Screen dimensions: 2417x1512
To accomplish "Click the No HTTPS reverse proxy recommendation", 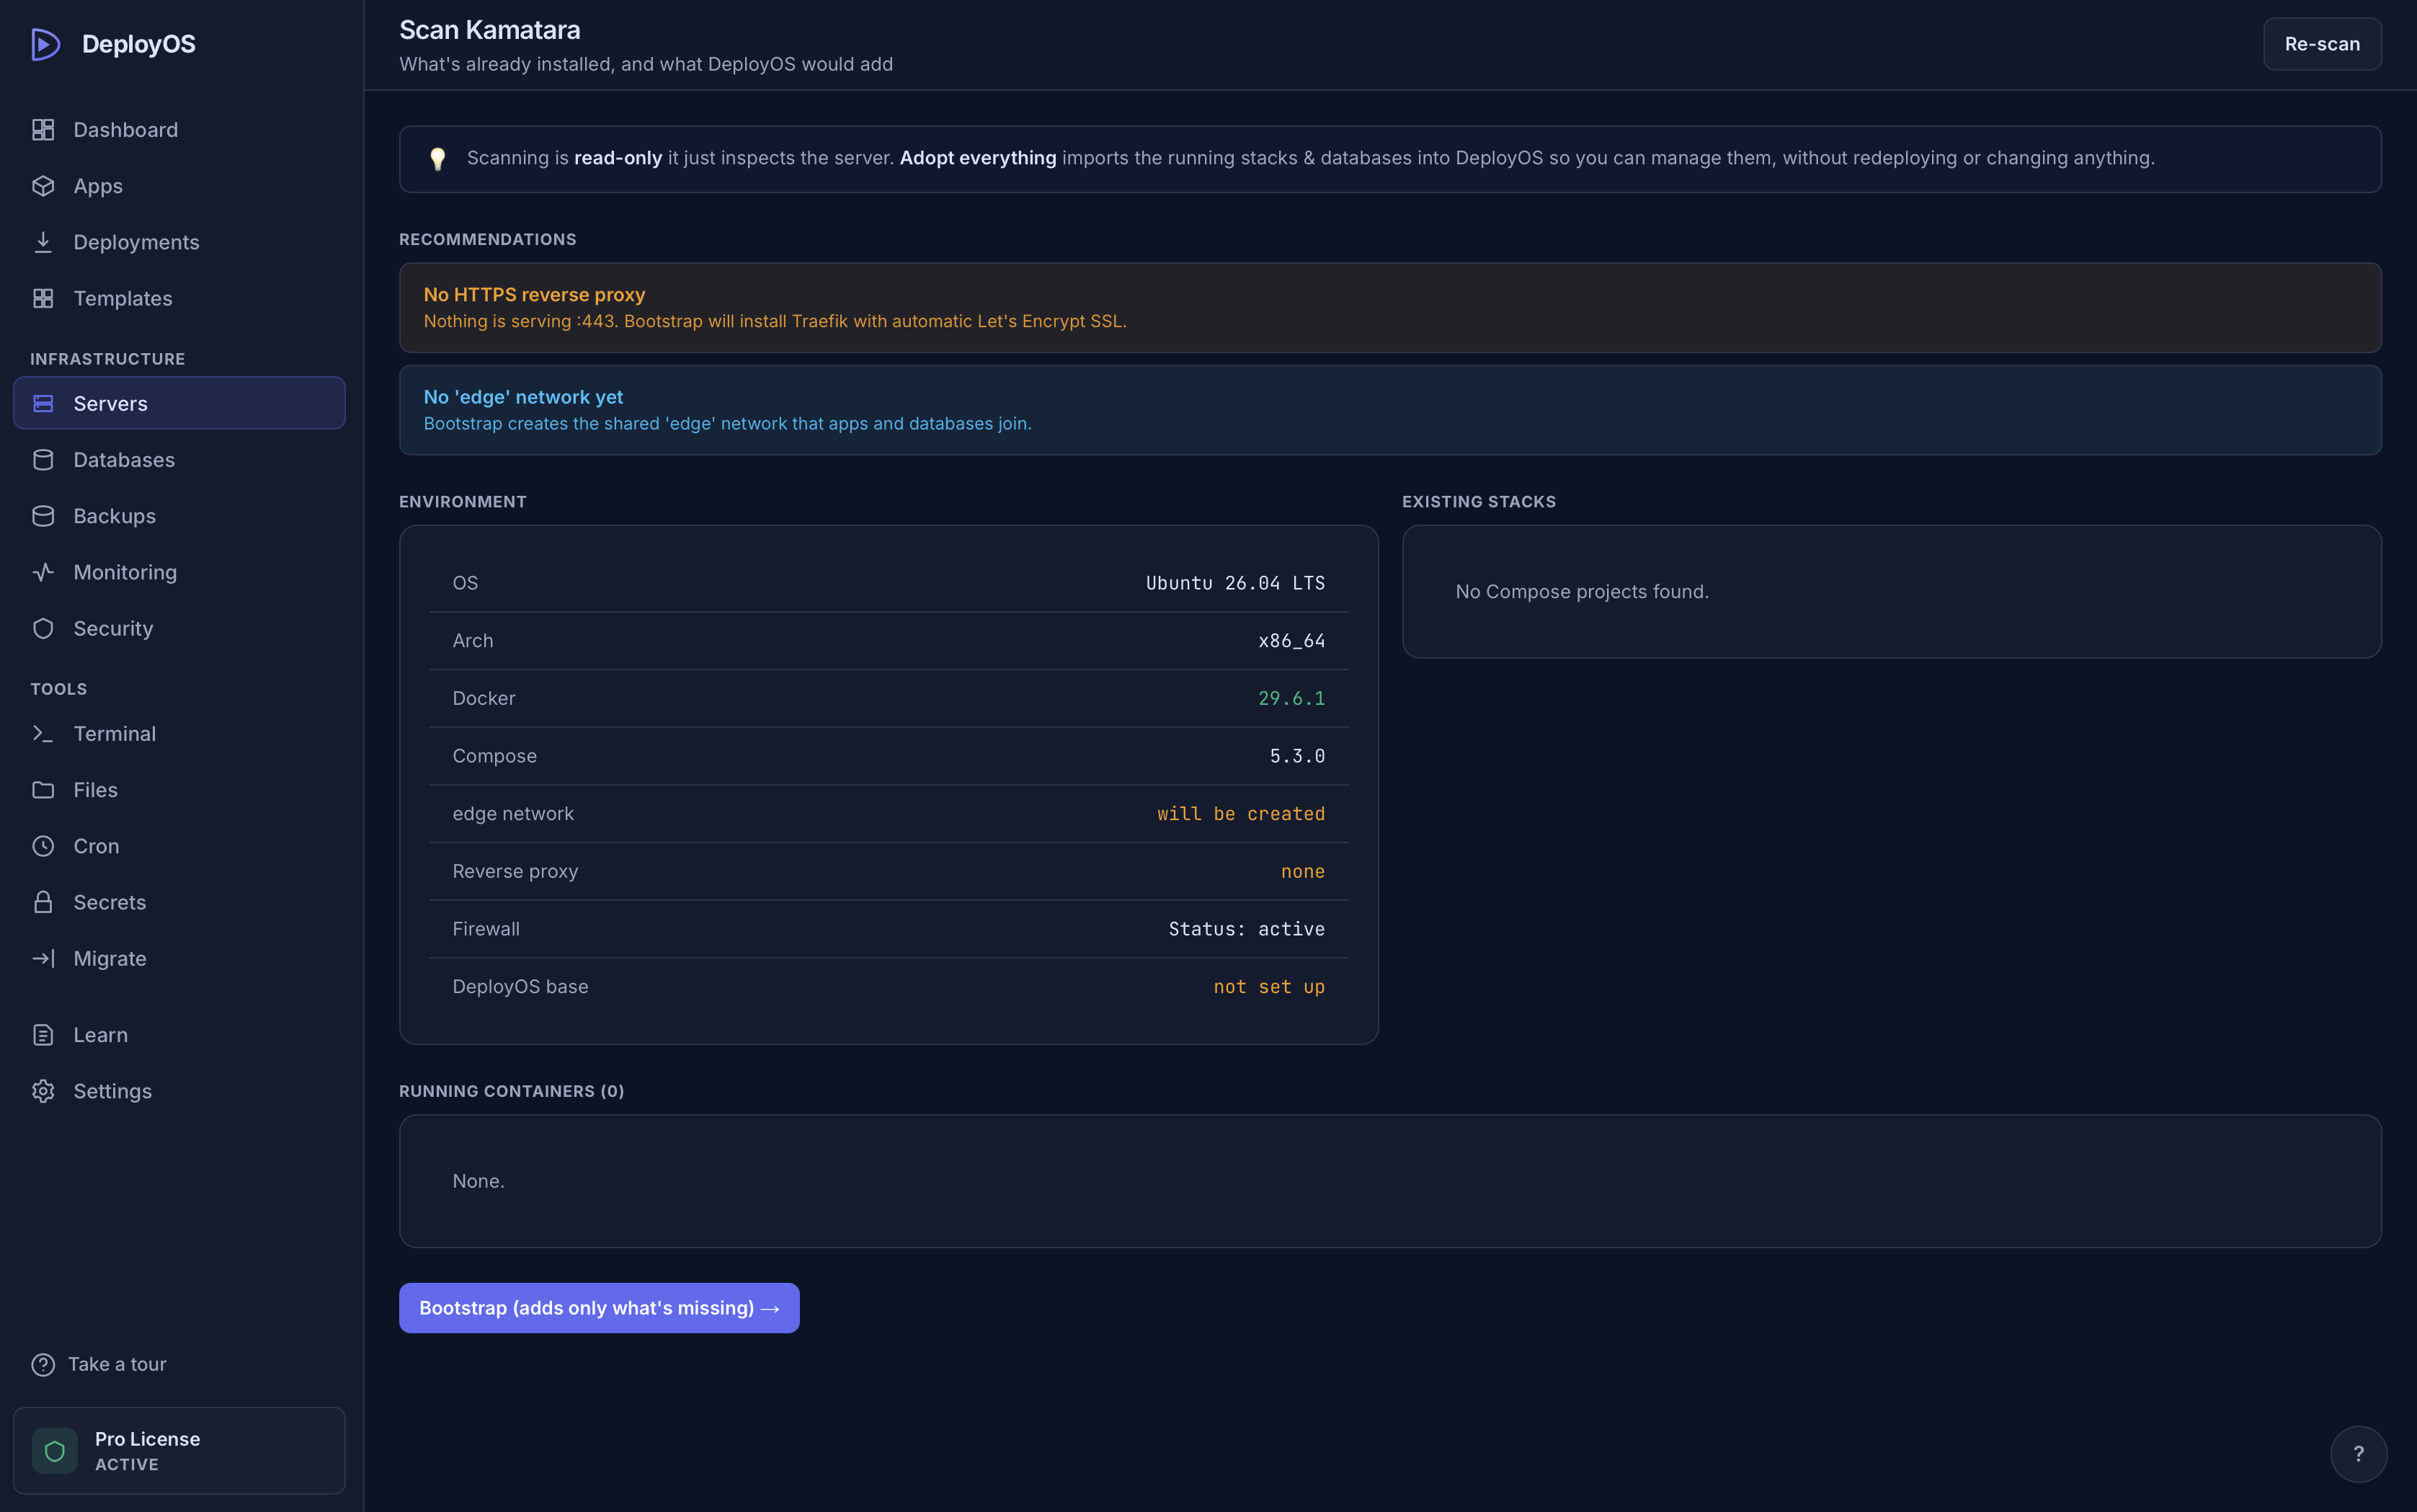I will coord(1390,308).
